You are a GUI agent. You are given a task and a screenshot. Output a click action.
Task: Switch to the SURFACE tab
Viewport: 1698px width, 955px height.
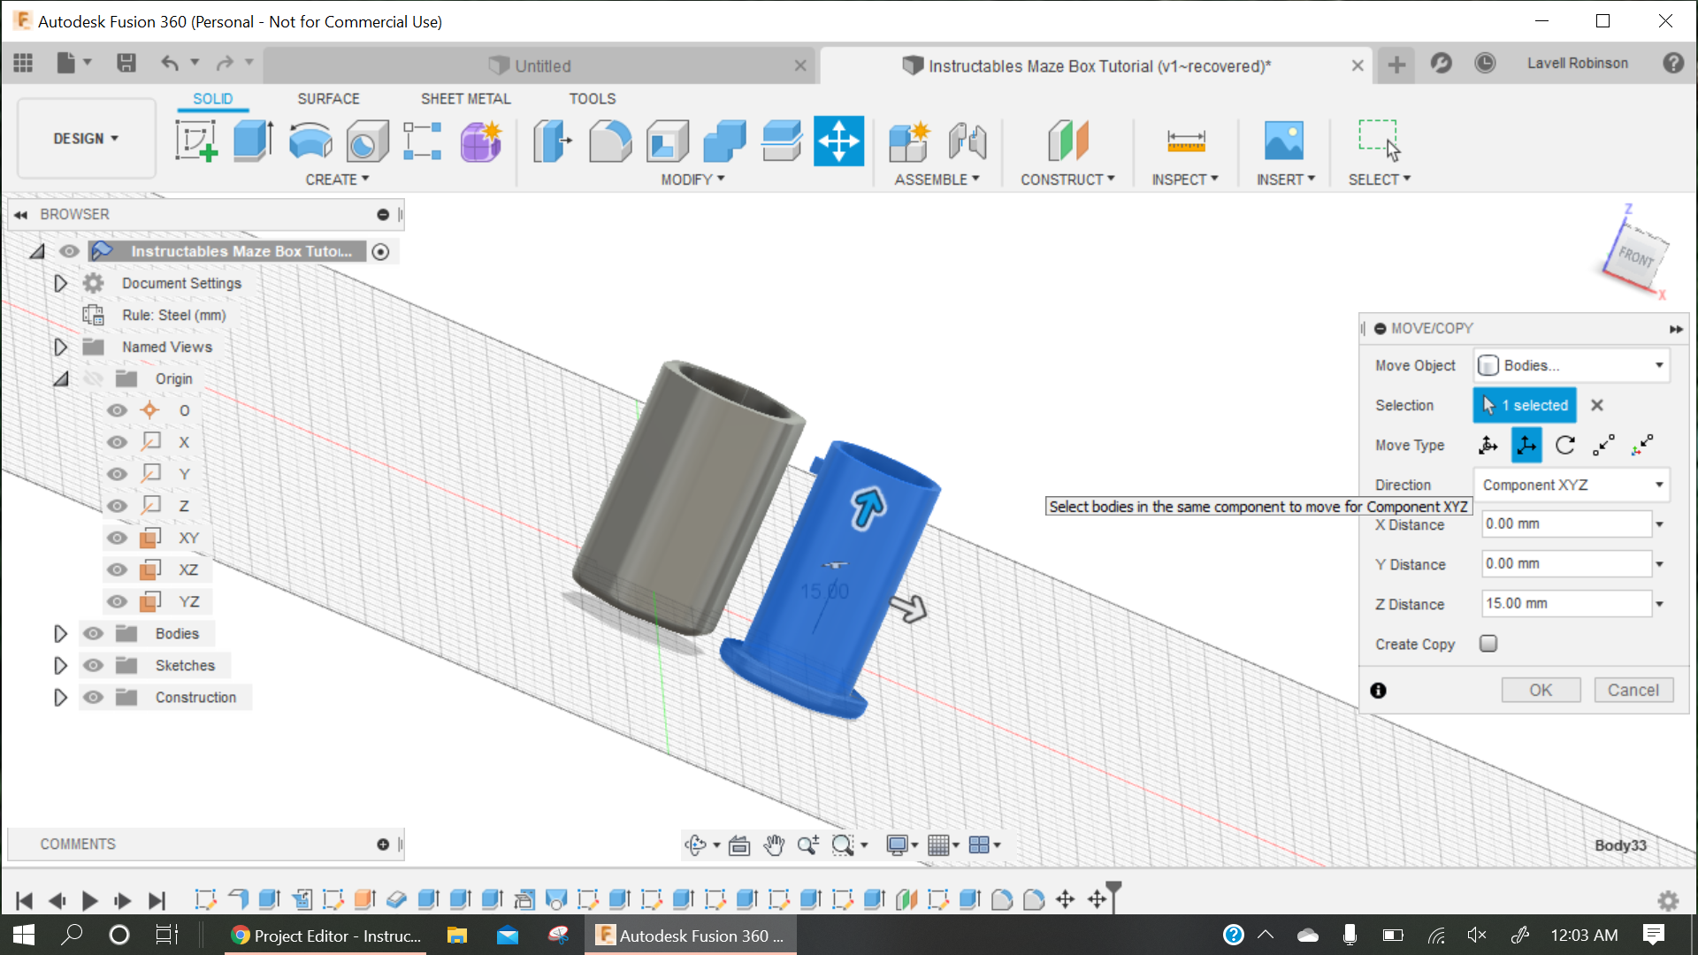[328, 99]
